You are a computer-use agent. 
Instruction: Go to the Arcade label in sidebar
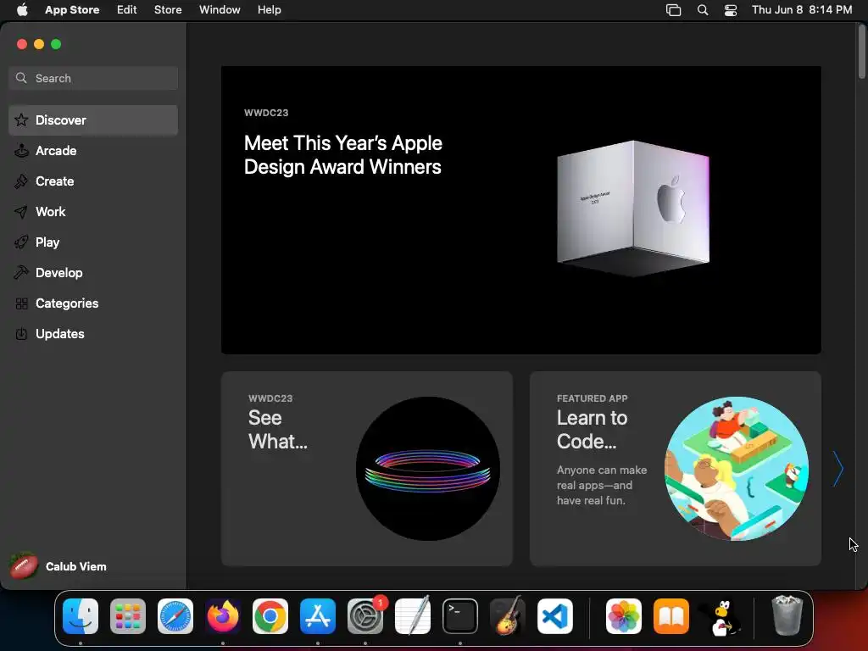[x=56, y=151]
